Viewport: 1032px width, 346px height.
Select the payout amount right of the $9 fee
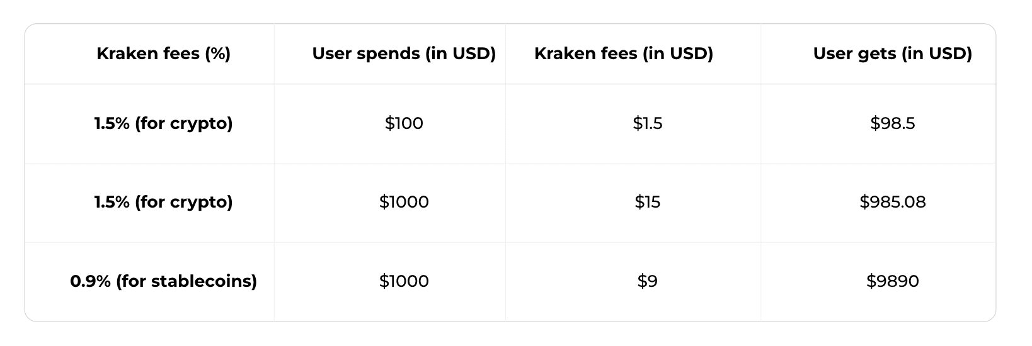click(892, 281)
